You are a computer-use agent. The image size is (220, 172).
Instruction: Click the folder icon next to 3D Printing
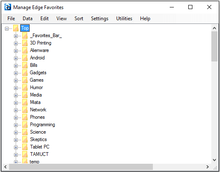25,43
